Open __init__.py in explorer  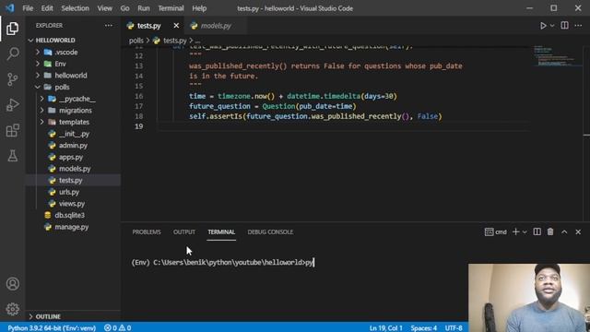click(x=74, y=134)
